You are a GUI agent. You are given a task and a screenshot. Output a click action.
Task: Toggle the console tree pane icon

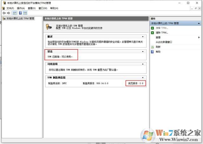(x=15, y=13)
